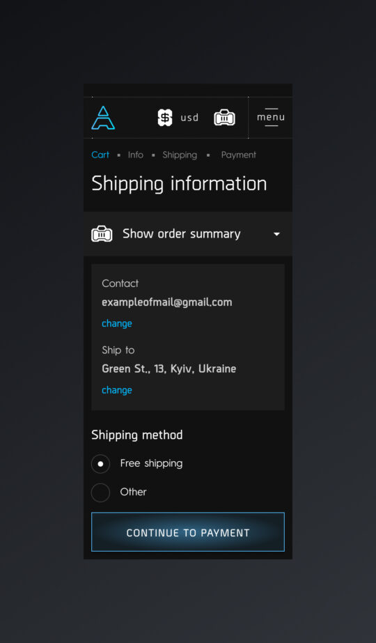
Task: Select the Shipping breadcrumb step
Action: click(x=180, y=155)
